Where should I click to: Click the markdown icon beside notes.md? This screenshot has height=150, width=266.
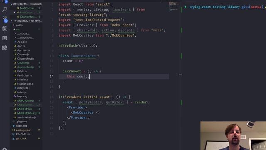pos(14,126)
